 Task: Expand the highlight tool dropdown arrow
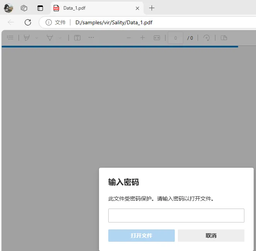[37, 38]
